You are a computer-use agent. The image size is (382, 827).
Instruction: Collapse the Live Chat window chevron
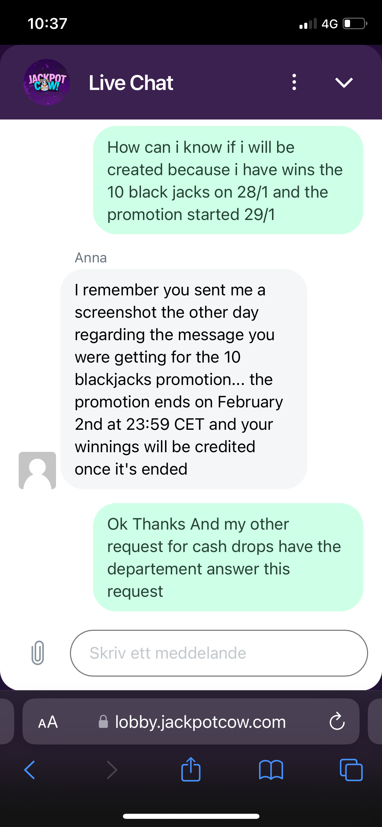(344, 82)
